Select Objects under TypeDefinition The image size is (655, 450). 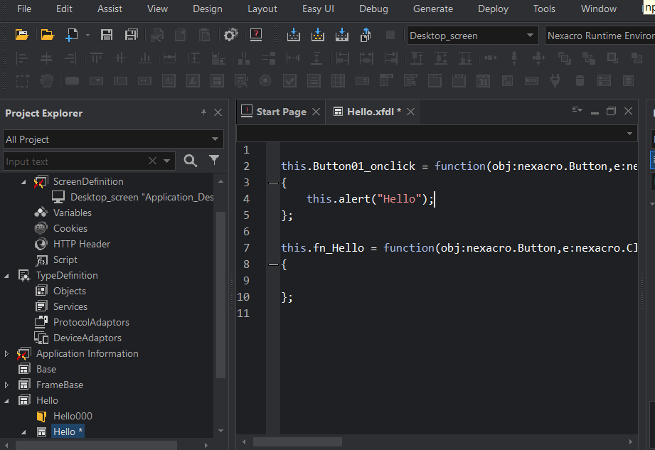pos(70,291)
